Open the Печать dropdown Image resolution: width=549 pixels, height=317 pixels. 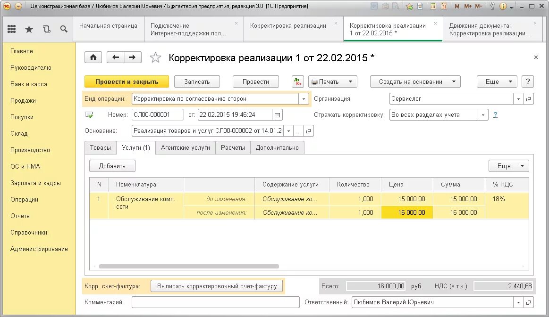[x=333, y=82]
